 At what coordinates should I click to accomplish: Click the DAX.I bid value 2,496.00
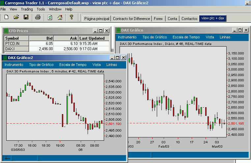(41, 49)
